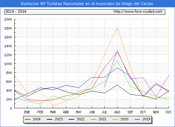Click the orange 2020 peak at August
Image resolution: width=175 pixels, height=127 pixels.
click(x=117, y=28)
